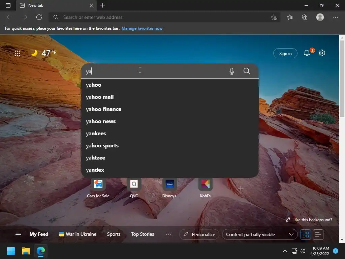Close the New tab tab
The image size is (345, 259).
click(91, 5)
